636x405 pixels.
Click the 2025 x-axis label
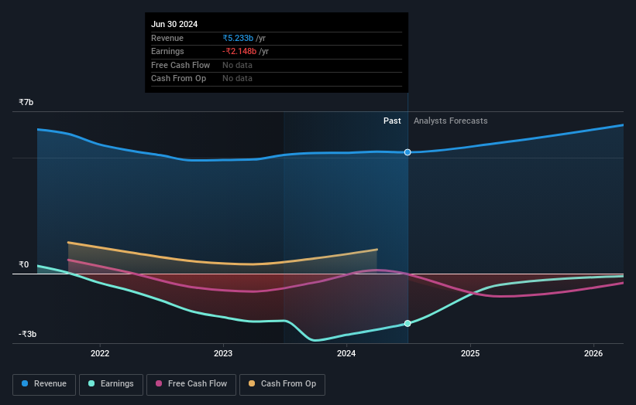(470, 353)
